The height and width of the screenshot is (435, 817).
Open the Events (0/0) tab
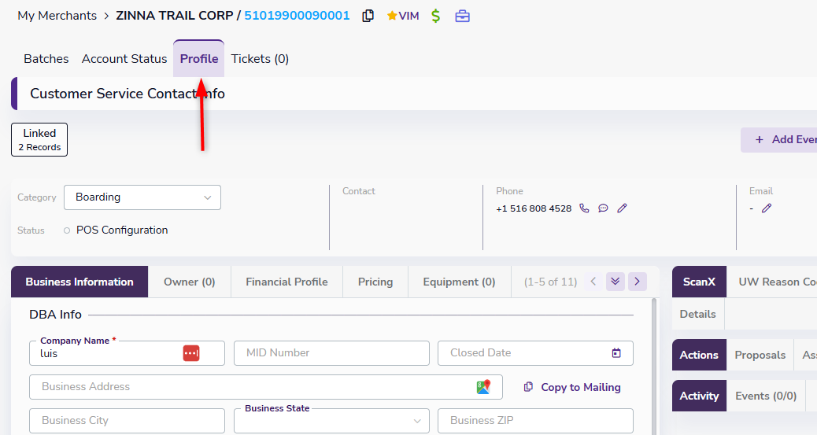pos(765,396)
